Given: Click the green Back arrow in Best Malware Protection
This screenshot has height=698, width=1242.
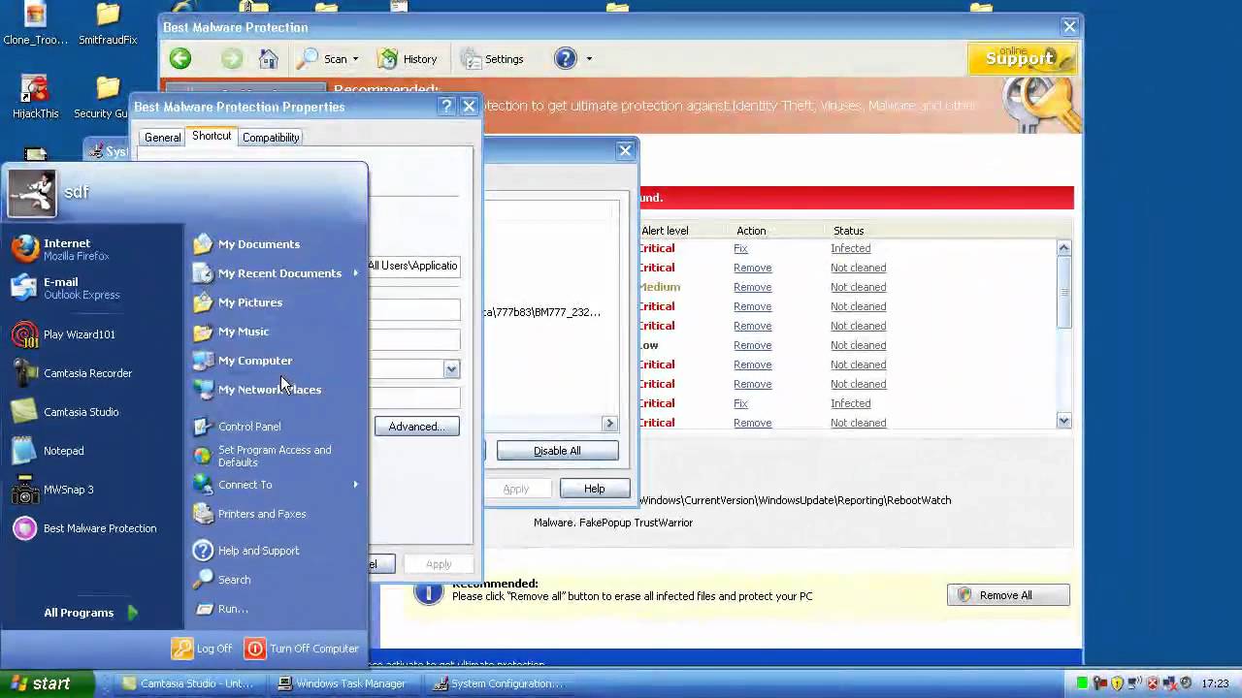Looking at the screenshot, I should [x=180, y=59].
